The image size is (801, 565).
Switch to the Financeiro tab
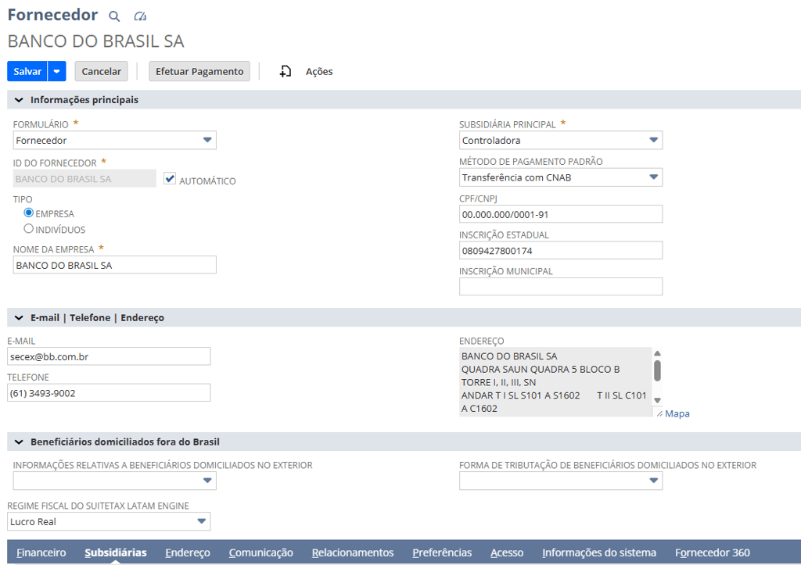tap(41, 552)
